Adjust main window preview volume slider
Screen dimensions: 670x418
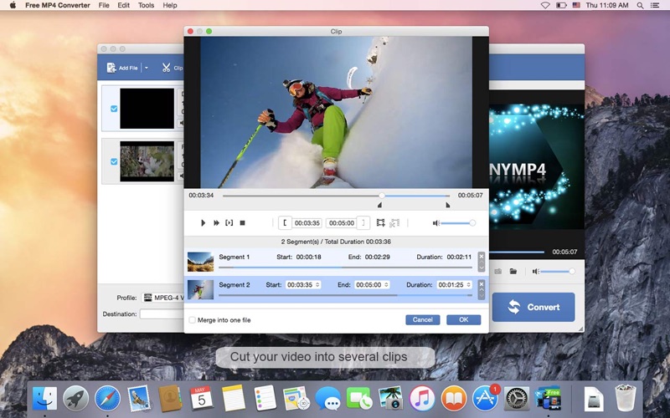tap(558, 271)
